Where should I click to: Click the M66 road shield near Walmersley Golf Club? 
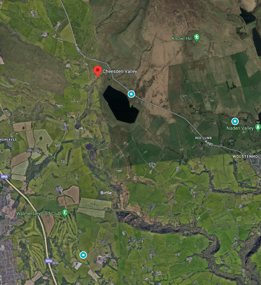[49, 261]
